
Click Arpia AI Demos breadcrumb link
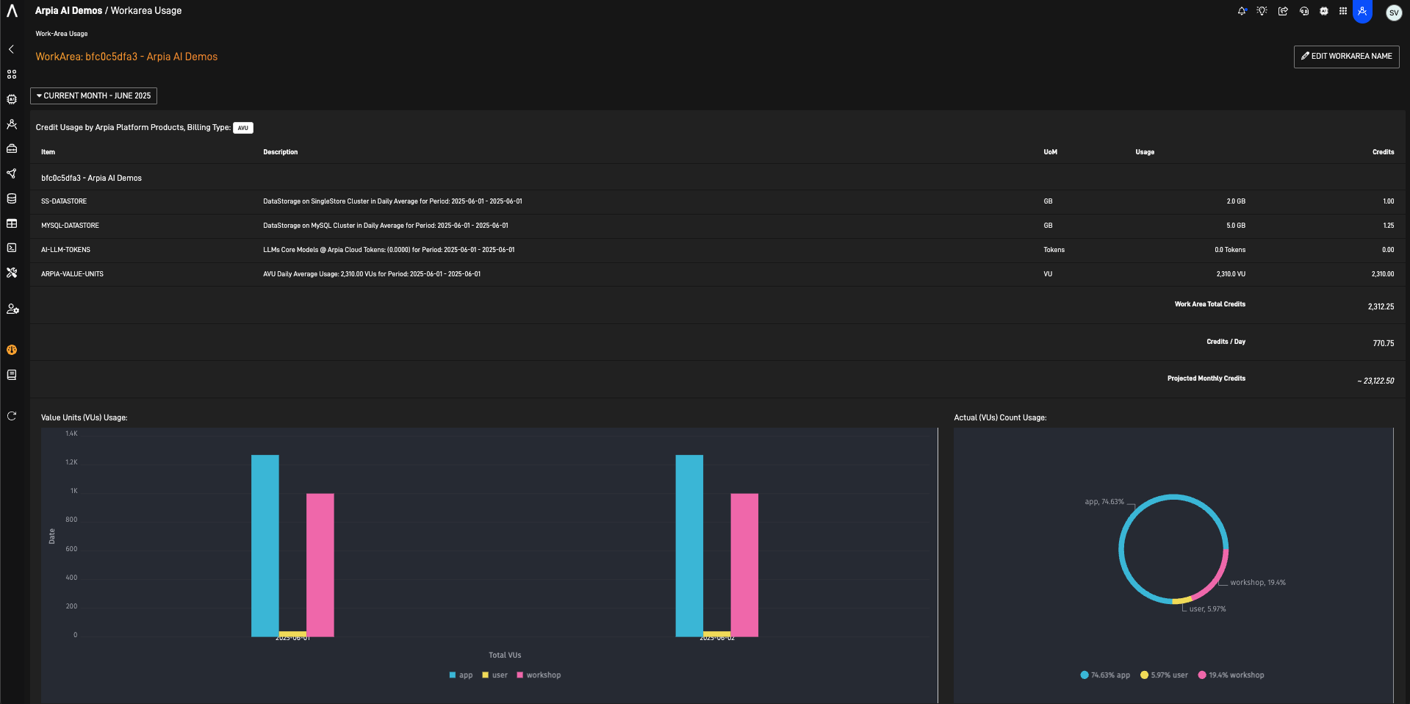[68, 10]
